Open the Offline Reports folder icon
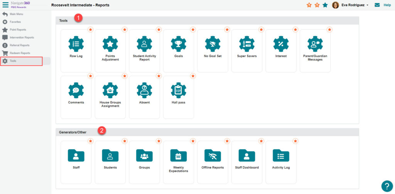395x194 pixels. point(213,156)
